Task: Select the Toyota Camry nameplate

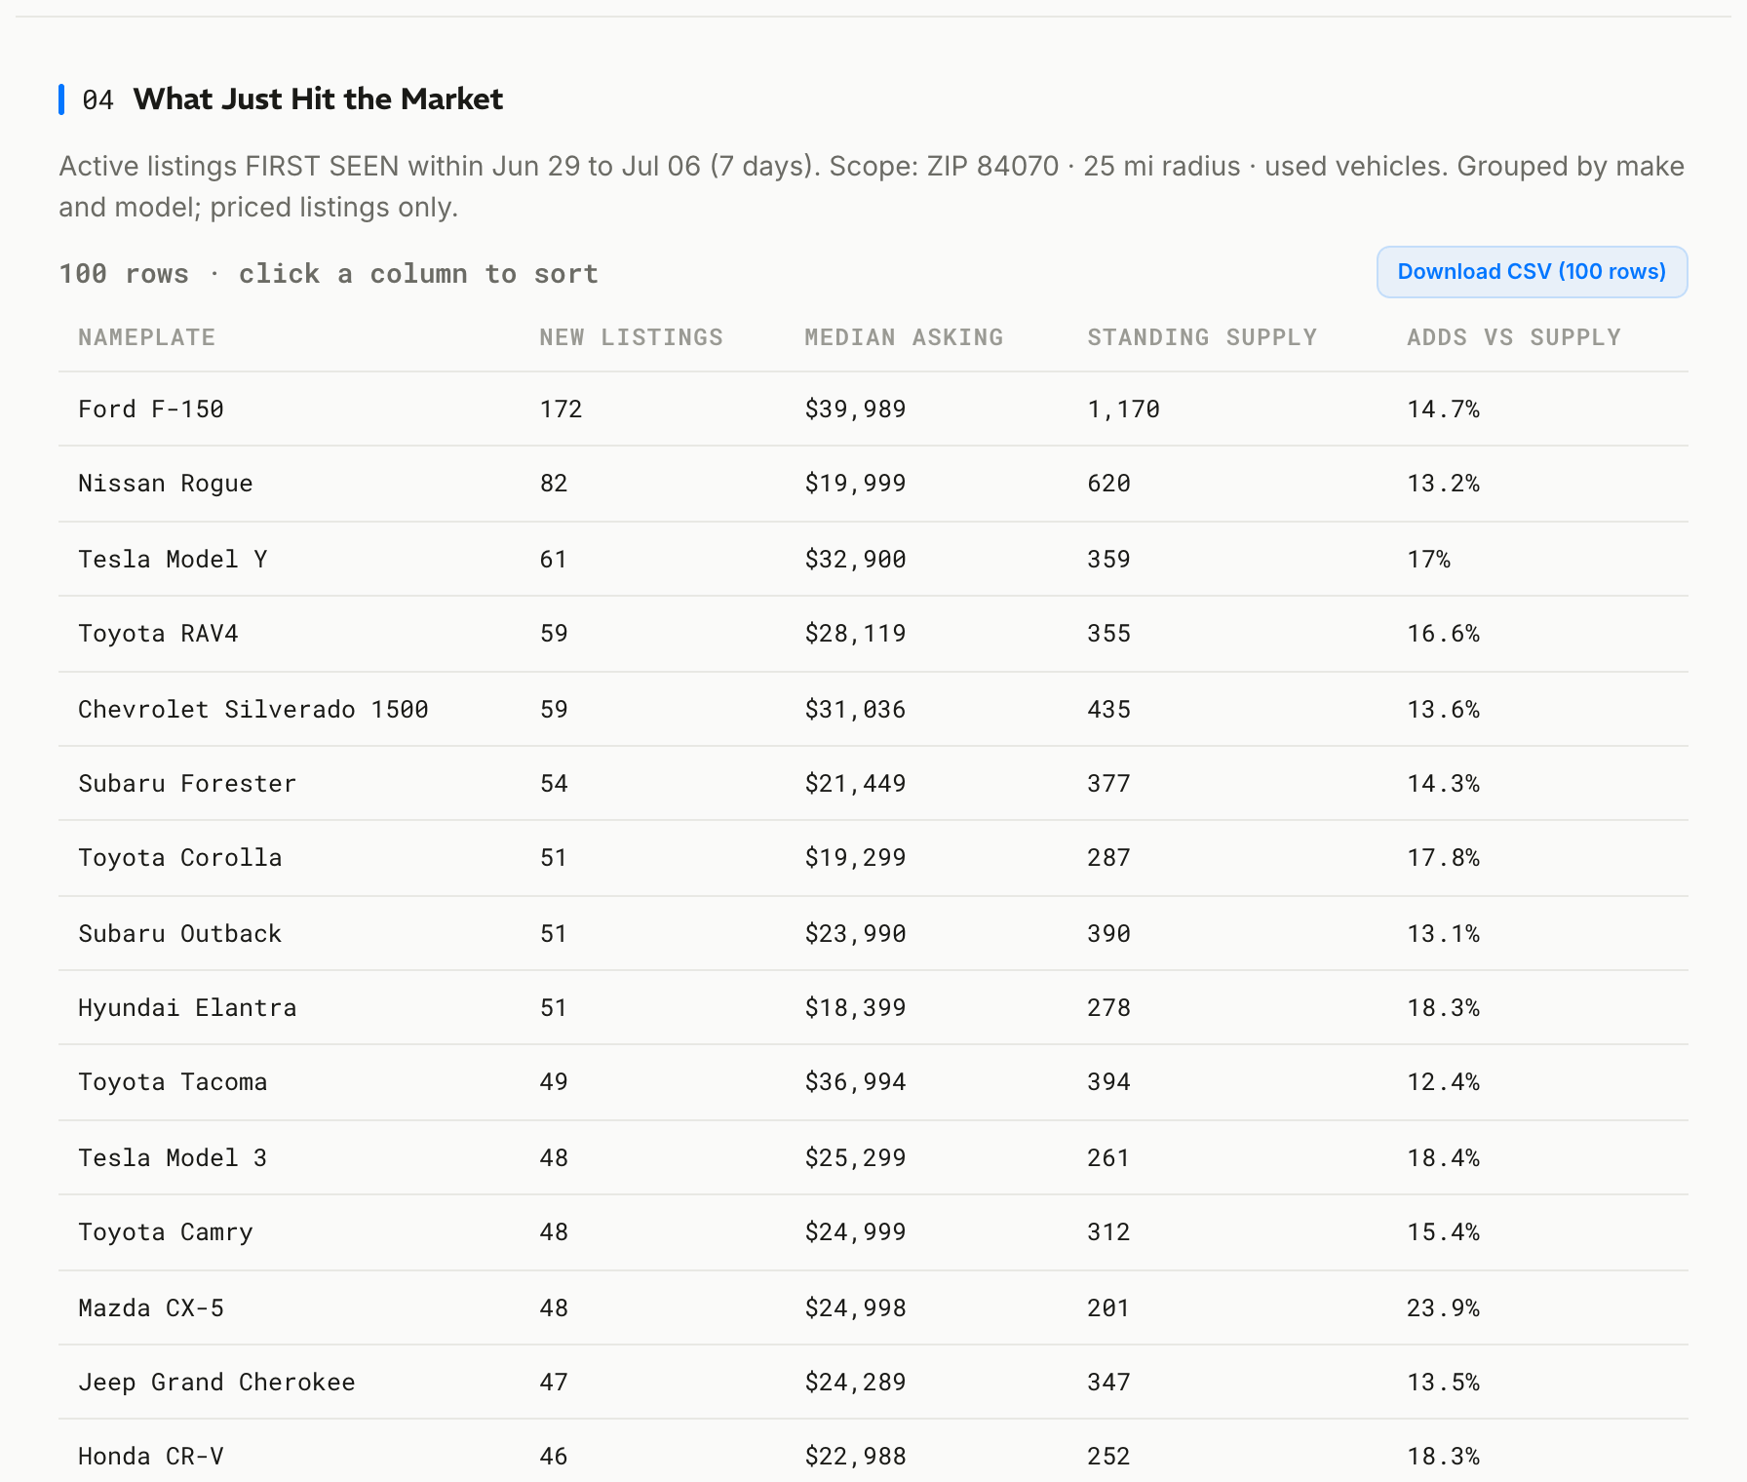Action: coord(166,1232)
